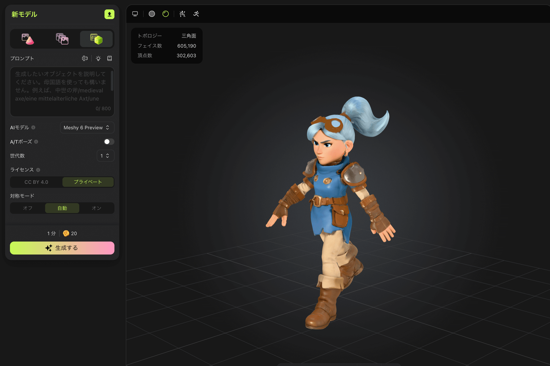Select the text-to-3D cube icon

[96, 39]
